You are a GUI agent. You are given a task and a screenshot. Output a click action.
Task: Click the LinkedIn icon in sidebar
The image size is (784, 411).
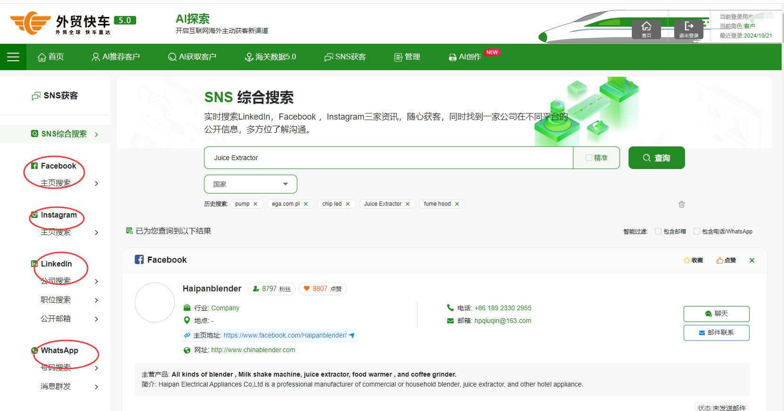pos(34,264)
